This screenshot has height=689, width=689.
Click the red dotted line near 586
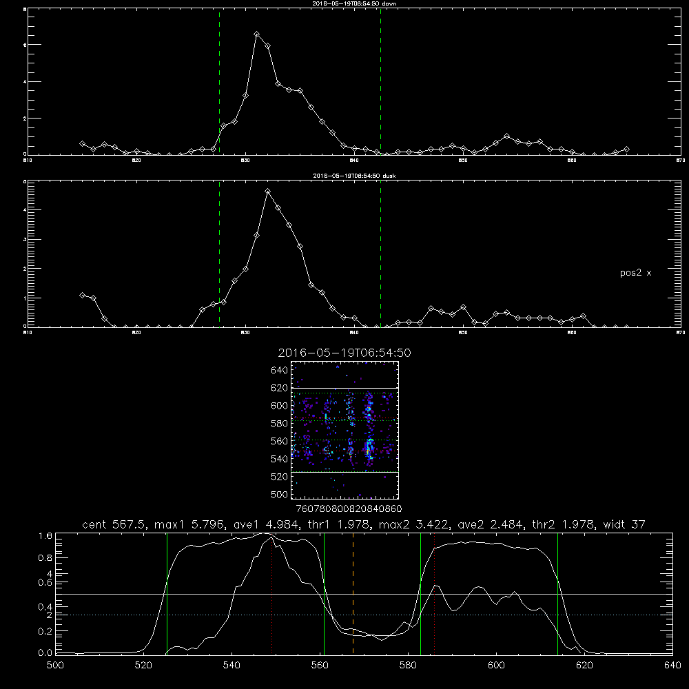tap(435, 594)
